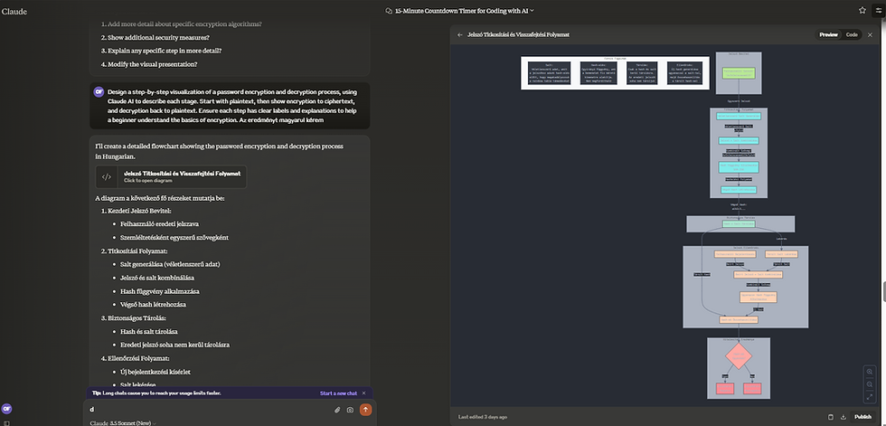The width and height of the screenshot is (886, 426).
Task: Click the OF user avatar beside the prompt
Action: point(99,92)
